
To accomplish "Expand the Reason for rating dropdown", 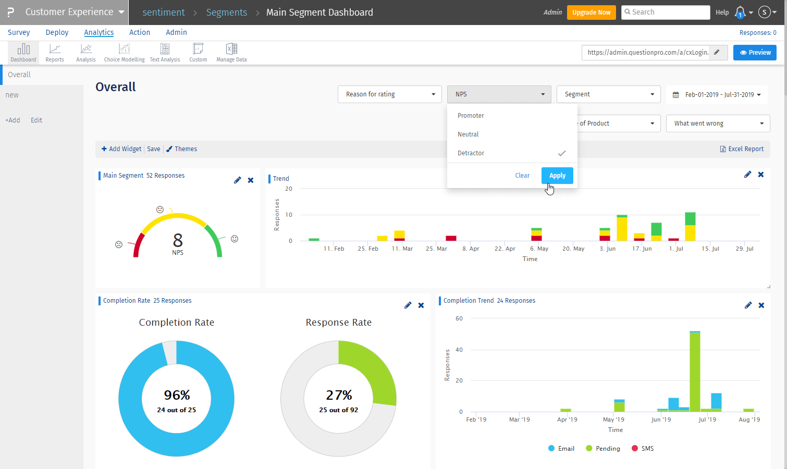I will point(390,94).
